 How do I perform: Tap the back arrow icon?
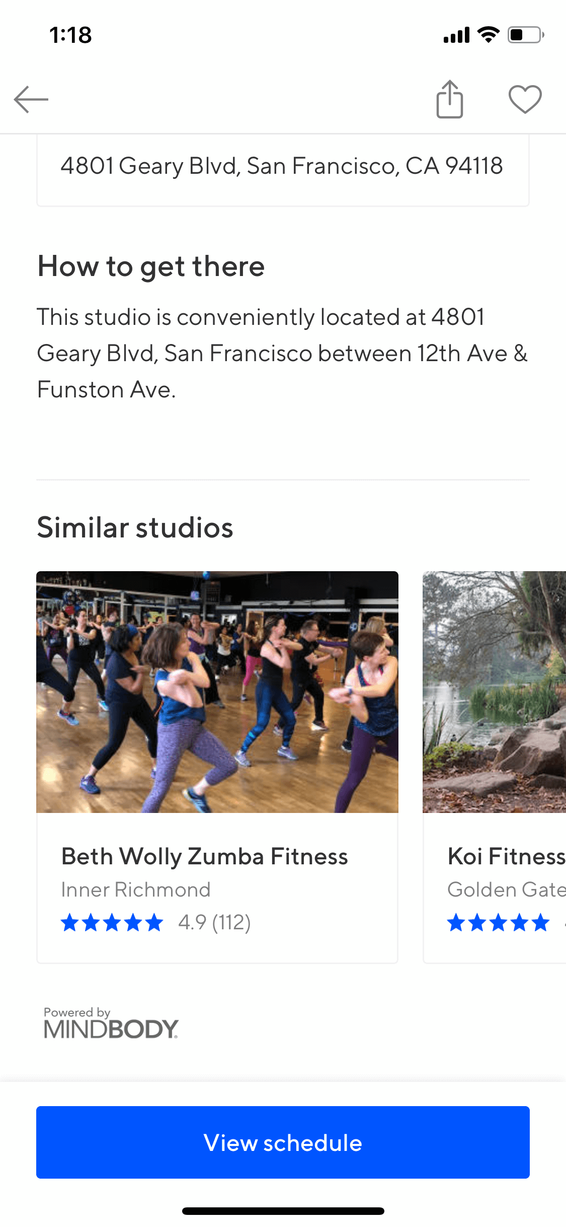click(31, 99)
